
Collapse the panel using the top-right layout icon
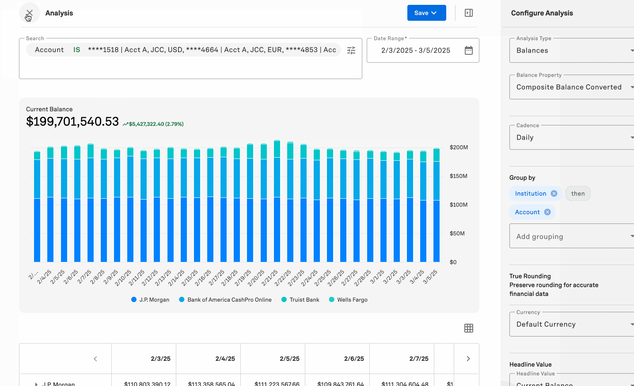click(468, 13)
